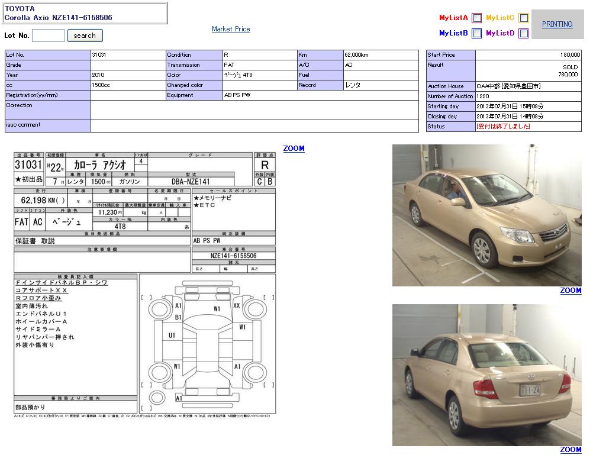Click the Toyota Corolla Axio title box
The height and width of the screenshot is (458, 593).
pyautogui.click(x=85, y=14)
